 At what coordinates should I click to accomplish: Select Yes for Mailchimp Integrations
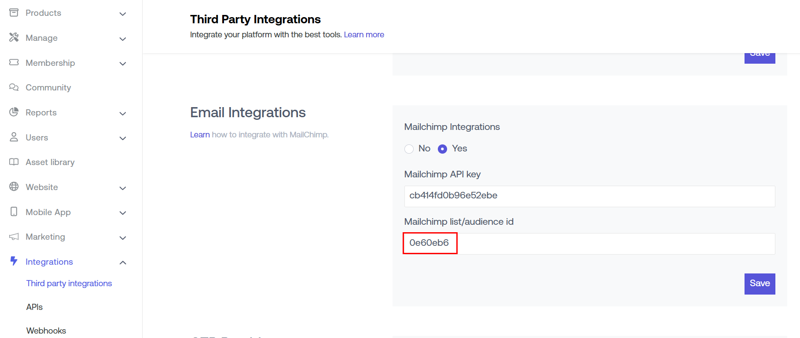[x=443, y=149]
